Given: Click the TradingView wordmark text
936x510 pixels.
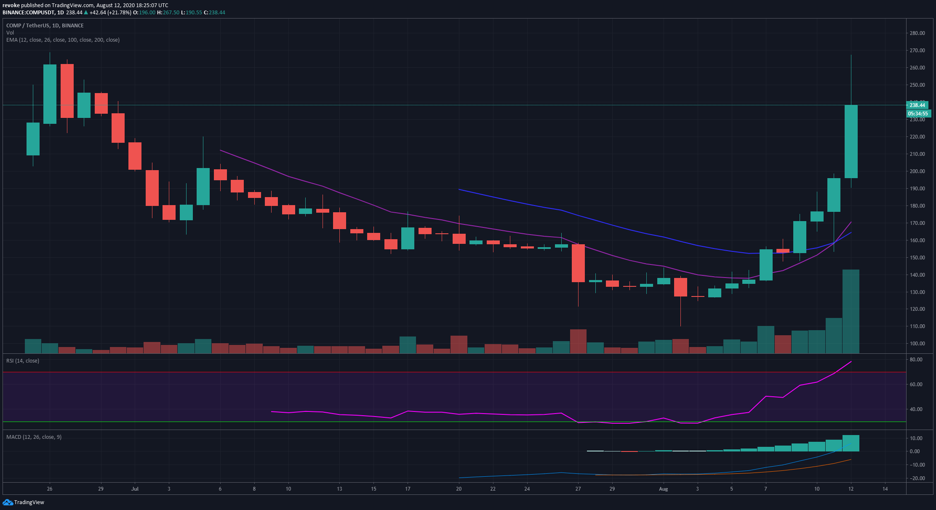Looking at the screenshot, I should click(x=29, y=502).
